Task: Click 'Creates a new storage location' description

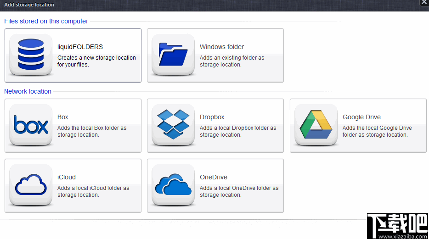Action: pos(96,61)
